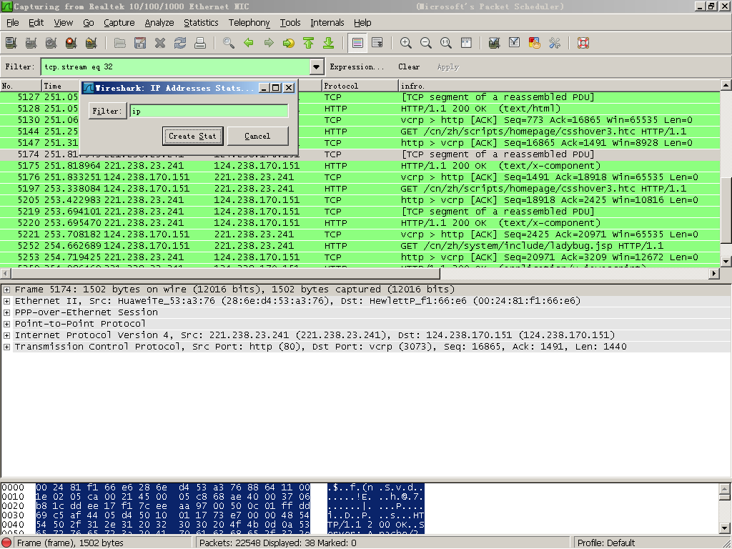Image resolution: width=732 pixels, height=549 pixels.
Task: Click the reload capture file icon
Action: tap(179, 43)
